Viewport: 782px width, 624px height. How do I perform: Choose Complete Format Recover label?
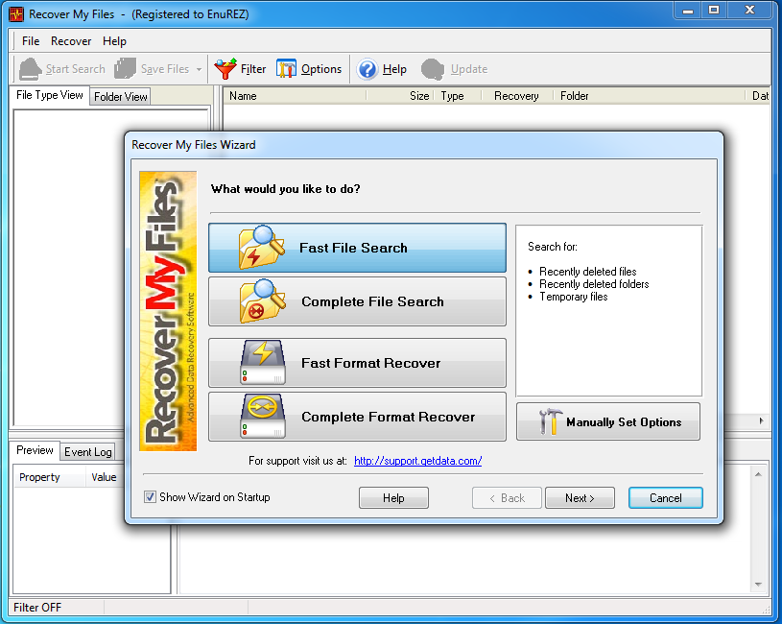(x=388, y=417)
